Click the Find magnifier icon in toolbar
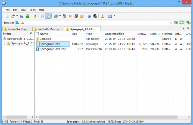The width and height of the screenshot is (193, 125). (x=42, y=16)
